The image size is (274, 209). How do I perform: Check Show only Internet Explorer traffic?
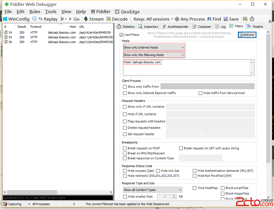click(x=125, y=93)
